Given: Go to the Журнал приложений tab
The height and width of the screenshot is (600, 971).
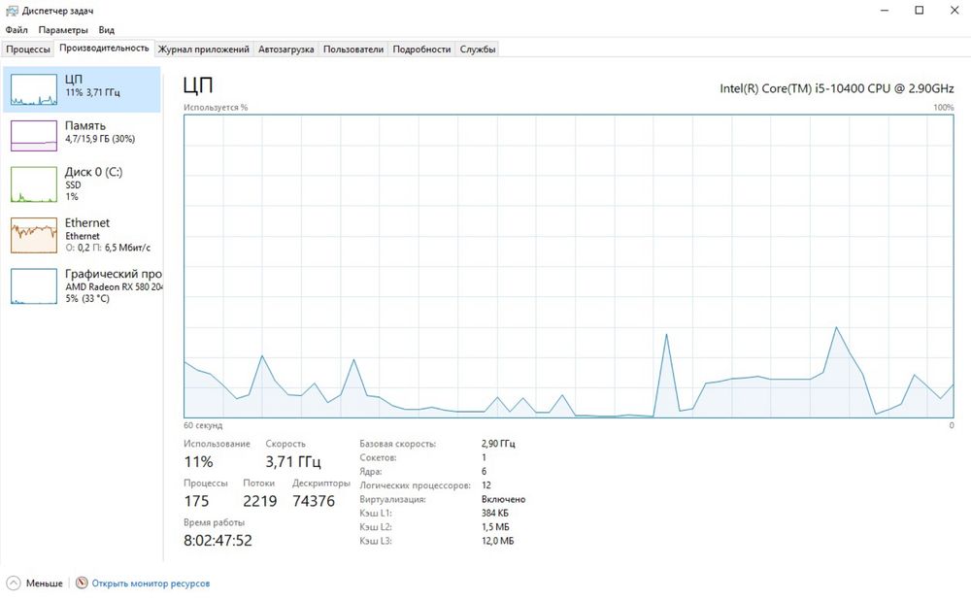Looking at the screenshot, I should (x=204, y=50).
